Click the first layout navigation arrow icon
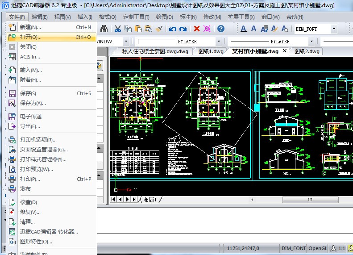 point(113,199)
